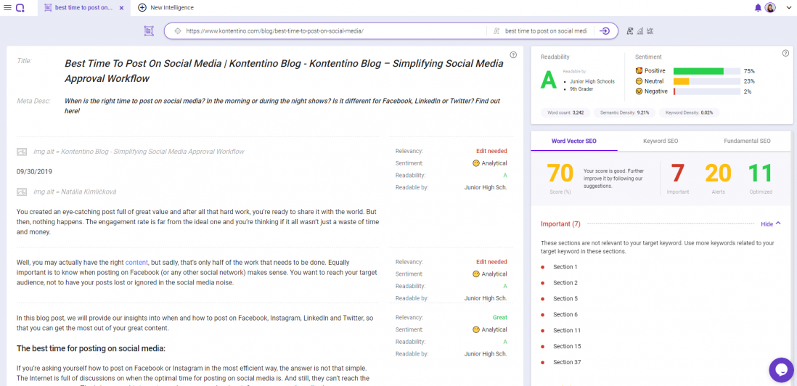Click the first analysis tool icon after search bar
Viewport: 797px width, 386px height.
click(x=630, y=31)
